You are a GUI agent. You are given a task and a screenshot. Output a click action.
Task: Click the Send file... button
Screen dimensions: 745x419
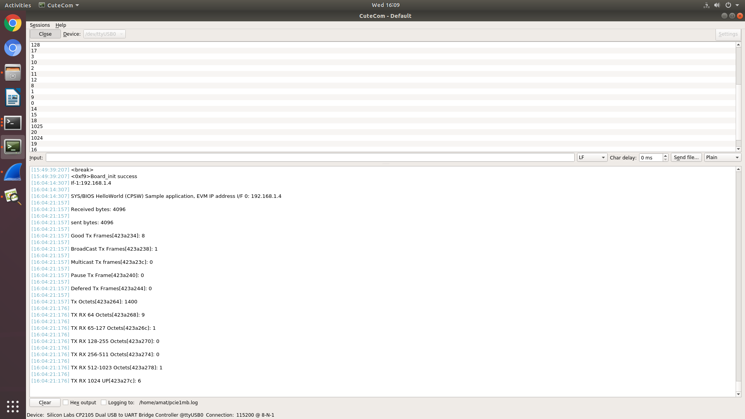click(x=686, y=158)
